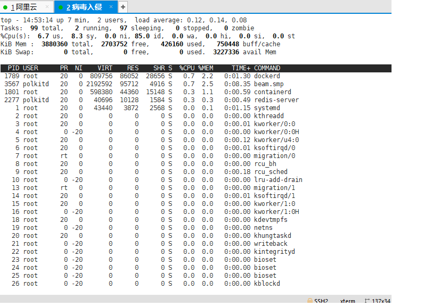
Task: Click the kworker/0:0H process command
Action: [x=276, y=132]
